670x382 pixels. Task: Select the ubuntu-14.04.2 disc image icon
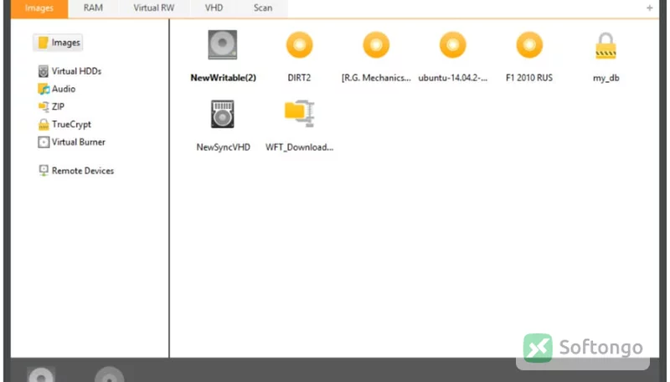tap(452, 45)
